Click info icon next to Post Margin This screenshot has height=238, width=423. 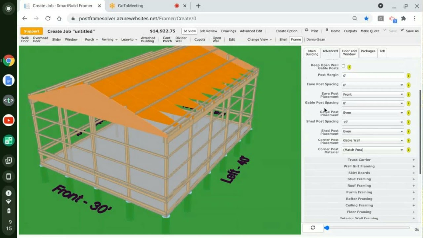[408, 76]
